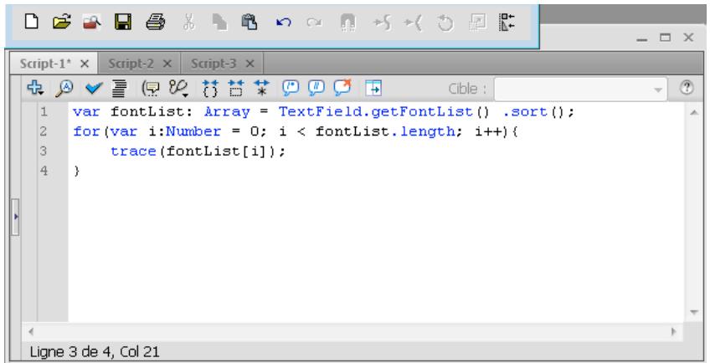This screenshot has height=363, width=710.
Task: Toggle the Show/Hide Toolbox icon
Action: coord(373,88)
